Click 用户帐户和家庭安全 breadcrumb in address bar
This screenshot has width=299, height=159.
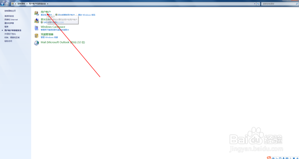click(x=37, y=4)
